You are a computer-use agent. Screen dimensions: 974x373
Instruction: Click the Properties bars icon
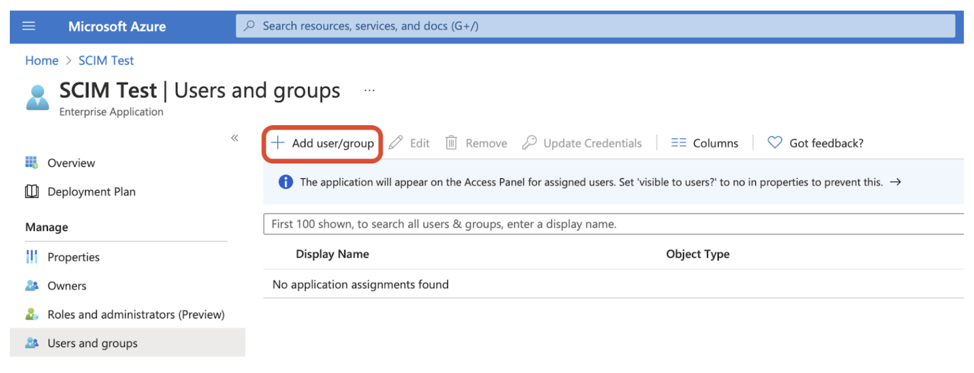[x=32, y=256]
